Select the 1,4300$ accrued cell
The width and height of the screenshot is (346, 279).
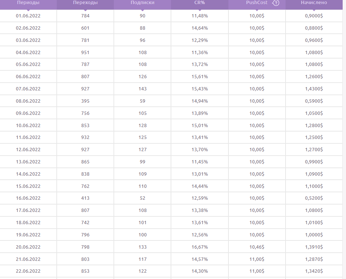(314, 89)
